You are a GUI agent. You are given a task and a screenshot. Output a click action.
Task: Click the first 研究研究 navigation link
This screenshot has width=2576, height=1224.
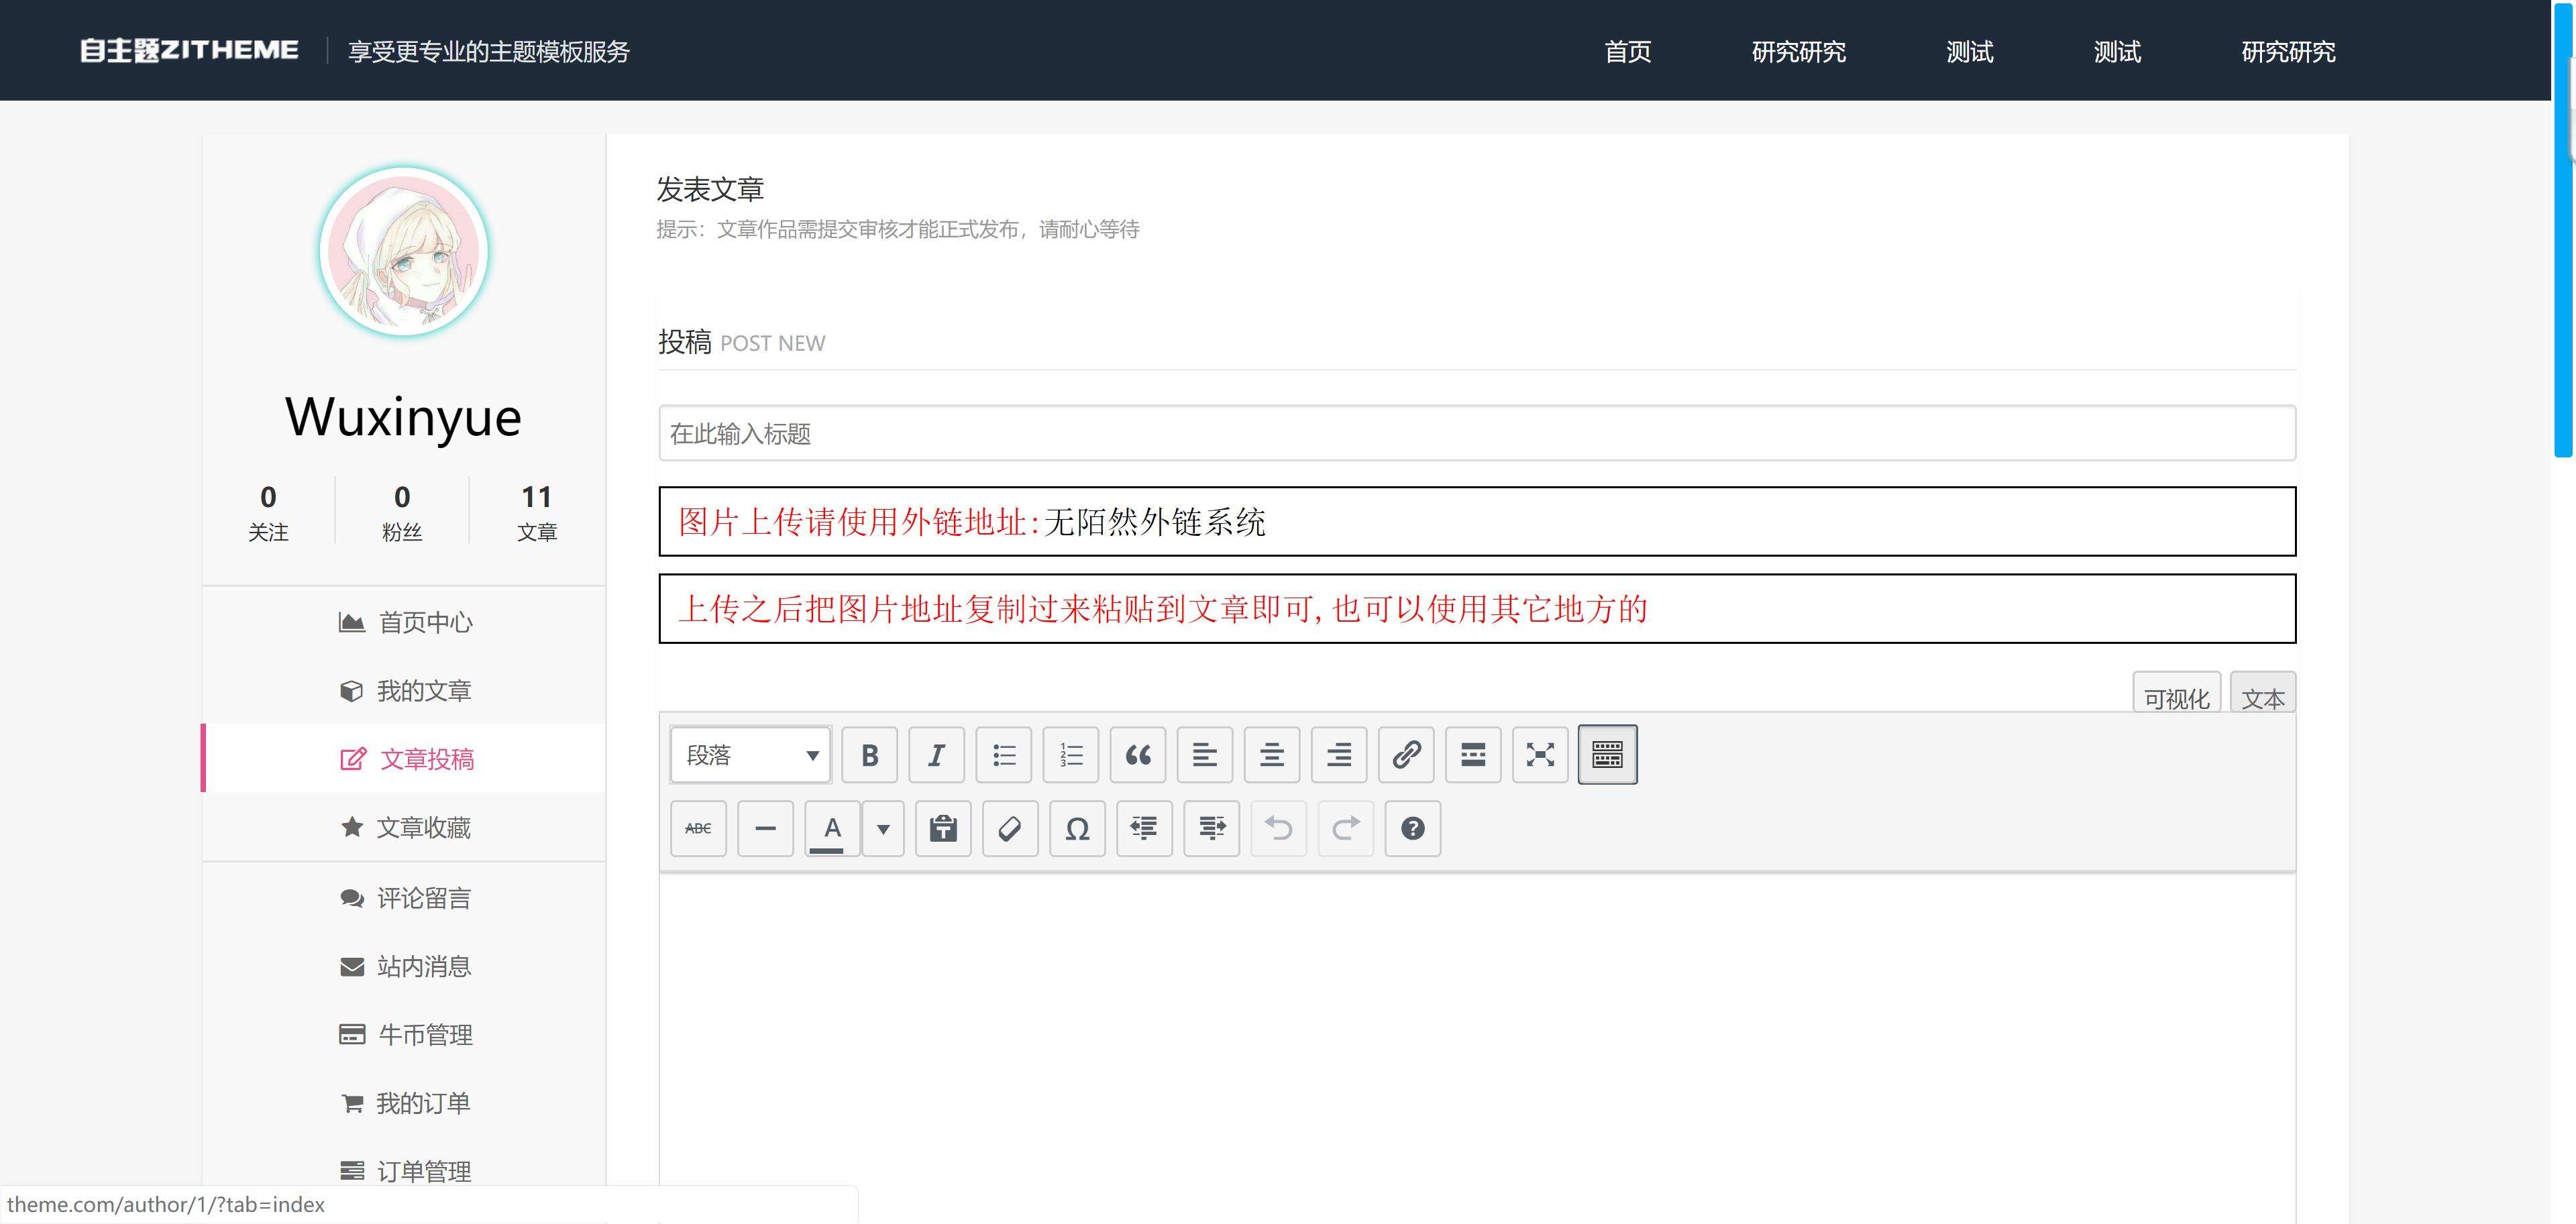tap(1798, 51)
